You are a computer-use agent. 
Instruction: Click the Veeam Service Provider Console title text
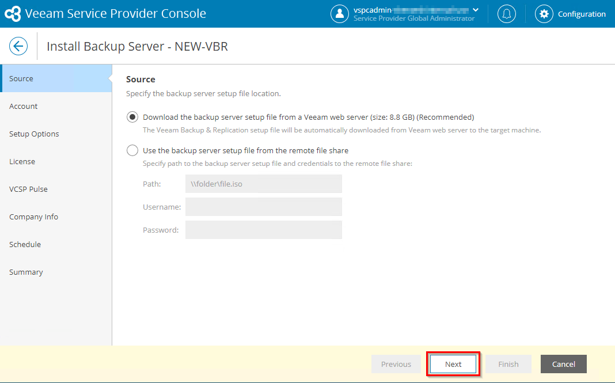[x=115, y=14]
